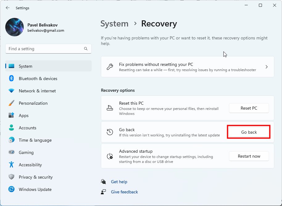Click the Pavel Belivakov account name
This screenshot has height=206, width=282.
click(x=43, y=25)
